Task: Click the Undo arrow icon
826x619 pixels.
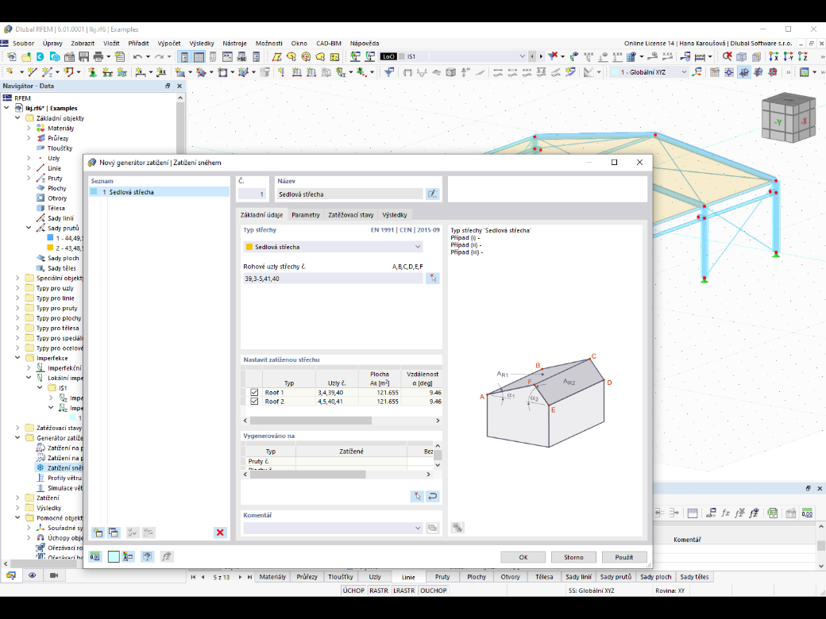Action: point(137,56)
